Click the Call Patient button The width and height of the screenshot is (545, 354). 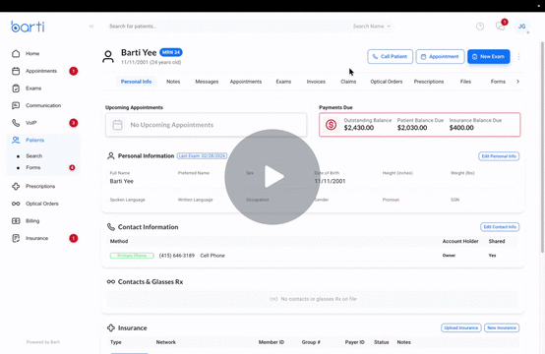tap(390, 57)
